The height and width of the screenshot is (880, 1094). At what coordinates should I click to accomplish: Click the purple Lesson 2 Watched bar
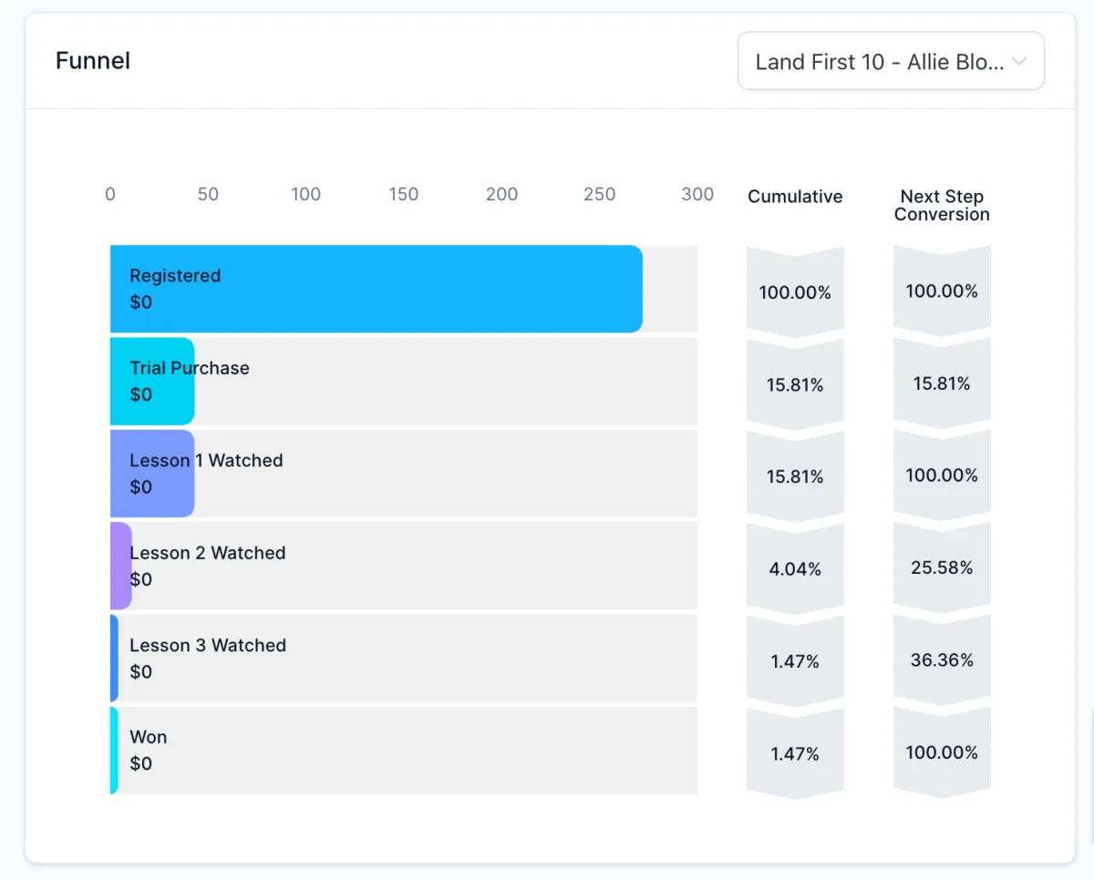pyautogui.click(x=120, y=566)
